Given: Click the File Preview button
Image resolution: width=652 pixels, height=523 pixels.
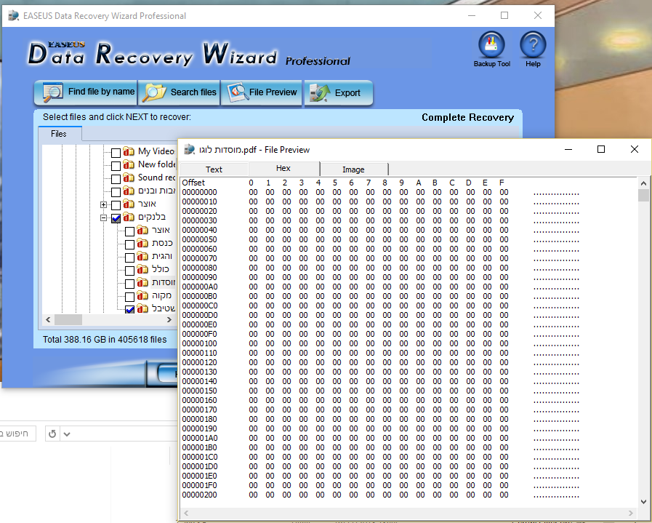Looking at the screenshot, I should click(262, 92).
